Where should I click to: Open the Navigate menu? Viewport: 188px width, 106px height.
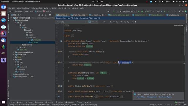26,8
